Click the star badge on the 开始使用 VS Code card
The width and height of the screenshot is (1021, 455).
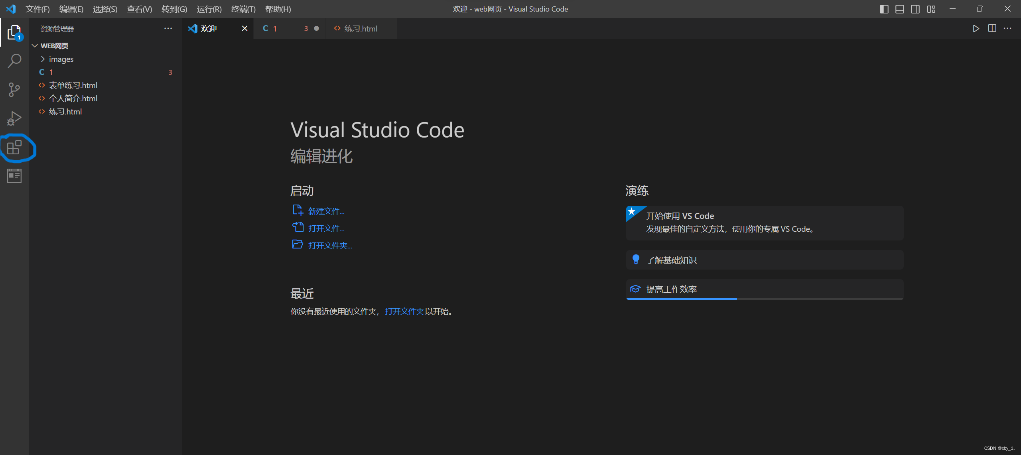[632, 211]
